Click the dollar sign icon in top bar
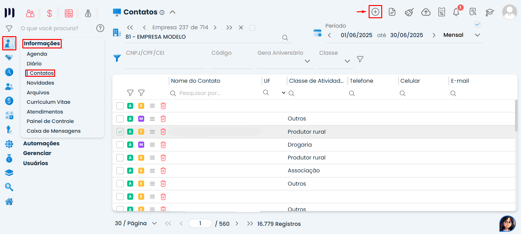The image size is (521, 234). [49, 13]
